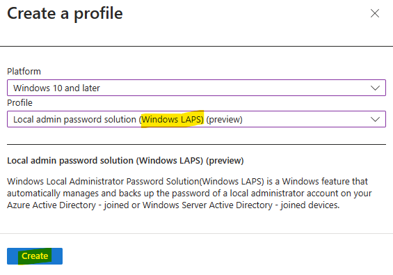Click the 'Profile' field label
Screen dimensions: 393x275
point(19,103)
